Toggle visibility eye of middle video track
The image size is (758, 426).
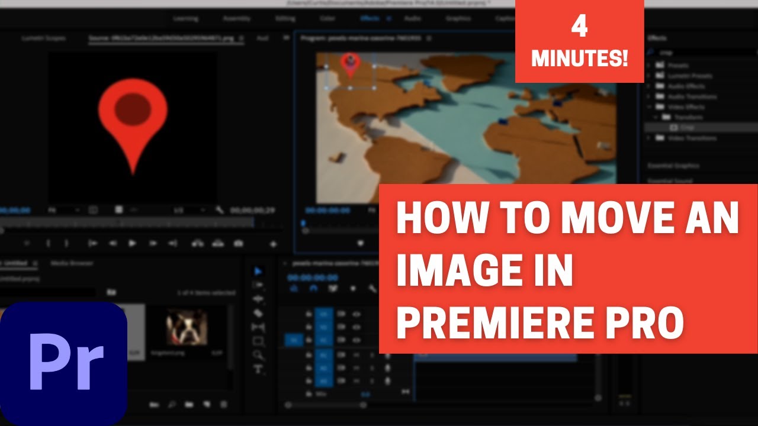pyautogui.click(x=356, y=327)
